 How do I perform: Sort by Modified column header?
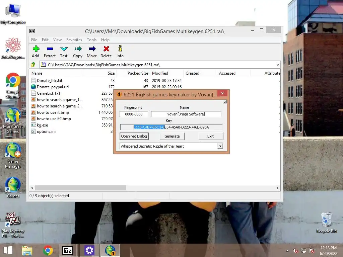tap(167, 73)
